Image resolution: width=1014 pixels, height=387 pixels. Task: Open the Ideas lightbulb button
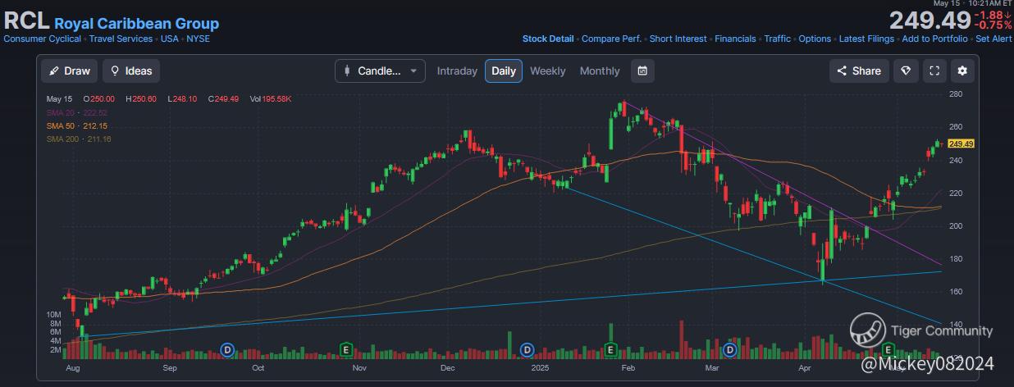(x=131, y=71)
